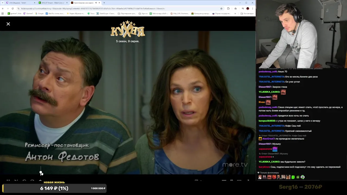Open the Google bookmark
Screen dimensions: 347x195
[40, 13]
